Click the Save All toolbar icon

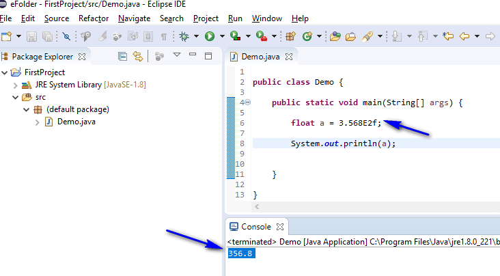(48, 36)
